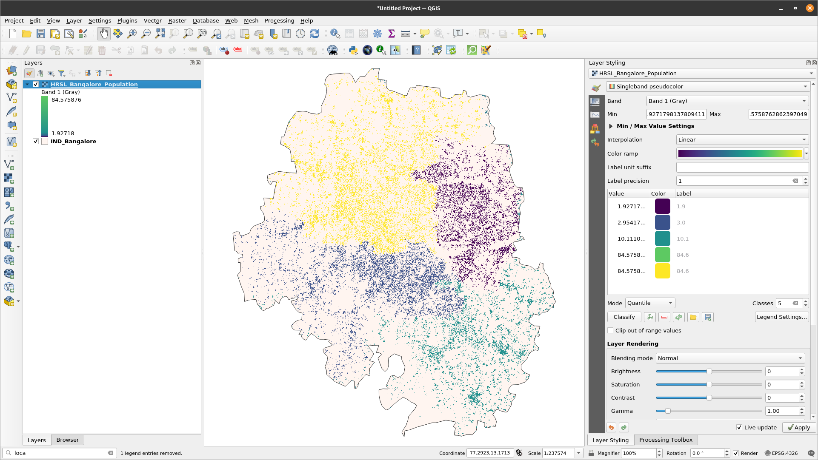Switch to the Browser tab in panel
The width and height of the screenshot is (818, 460).
click(67, 439)
